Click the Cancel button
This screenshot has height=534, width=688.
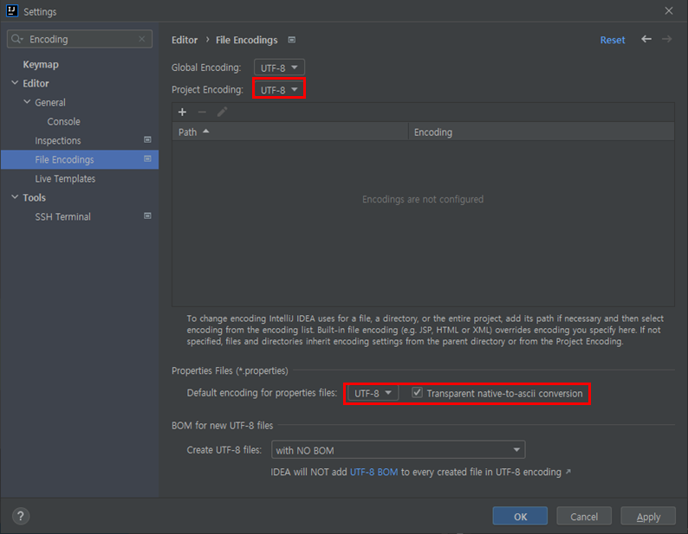coord(584,516)
